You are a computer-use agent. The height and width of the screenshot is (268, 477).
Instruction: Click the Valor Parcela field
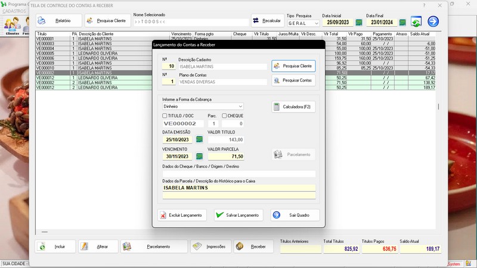click(x=225, y=156)
